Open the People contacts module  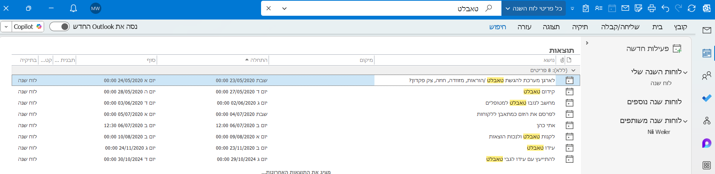707,76
